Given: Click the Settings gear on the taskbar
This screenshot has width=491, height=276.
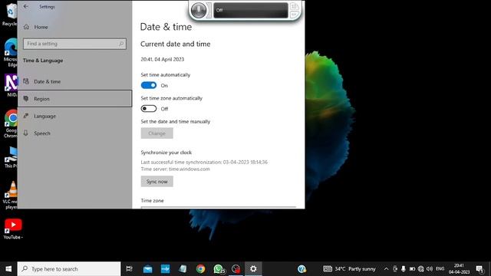Looking at the screenshot, I should [x=253, y=269].
